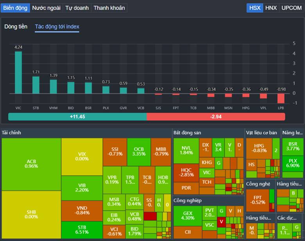Open the ACB 0.96% treemap tile
This screenshot has height=241, width=305.
click(31, 164)
